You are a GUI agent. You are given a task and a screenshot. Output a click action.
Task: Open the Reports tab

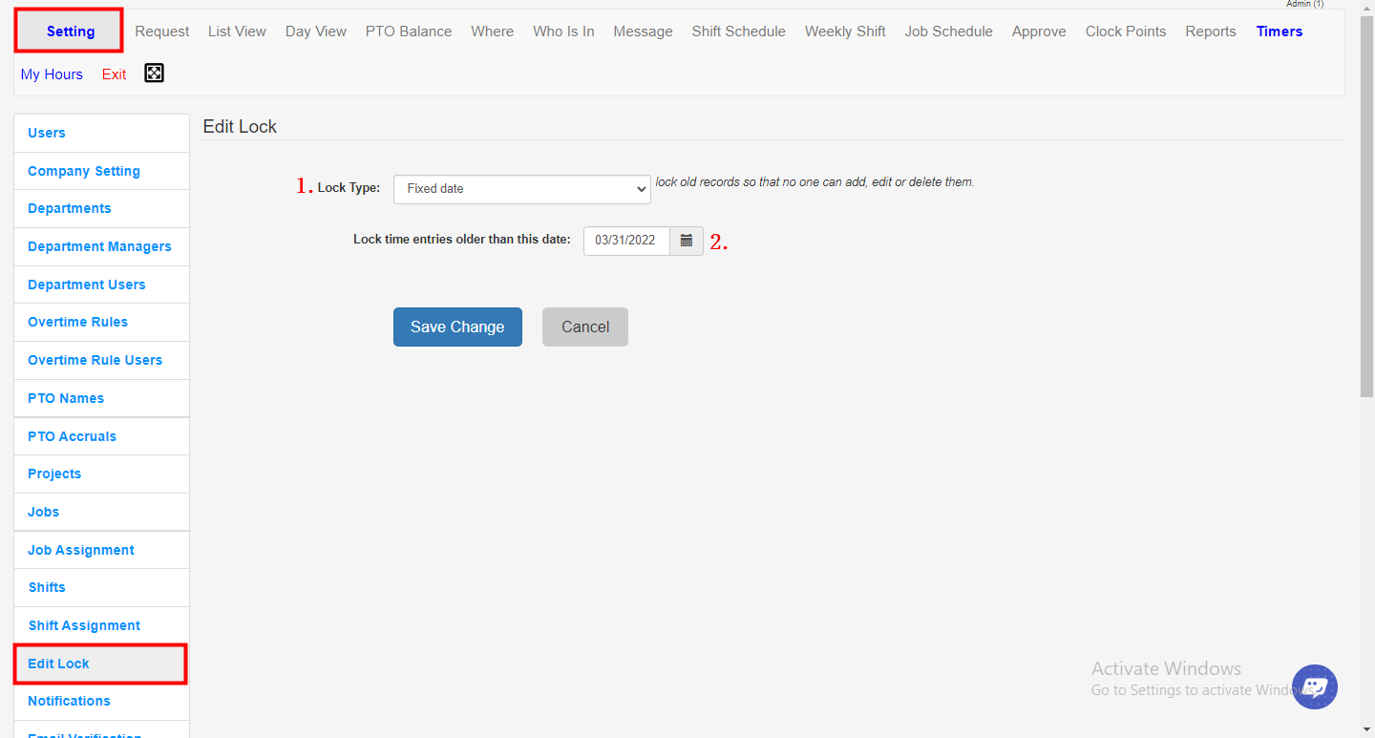[x=1210, y=32]
